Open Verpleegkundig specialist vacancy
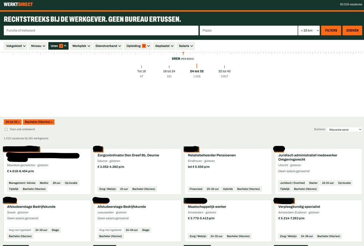Image resolution: width=364 pixels, height=246 pixels. (299, 207)
